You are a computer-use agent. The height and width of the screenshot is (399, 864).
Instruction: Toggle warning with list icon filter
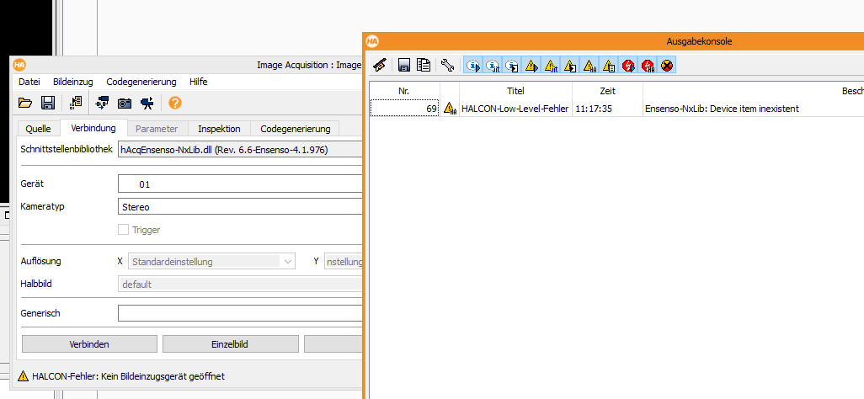pos(608,66)
